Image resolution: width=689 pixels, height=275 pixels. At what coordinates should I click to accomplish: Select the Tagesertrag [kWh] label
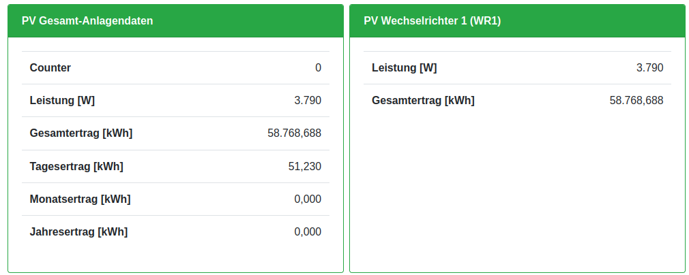[76, 166]
